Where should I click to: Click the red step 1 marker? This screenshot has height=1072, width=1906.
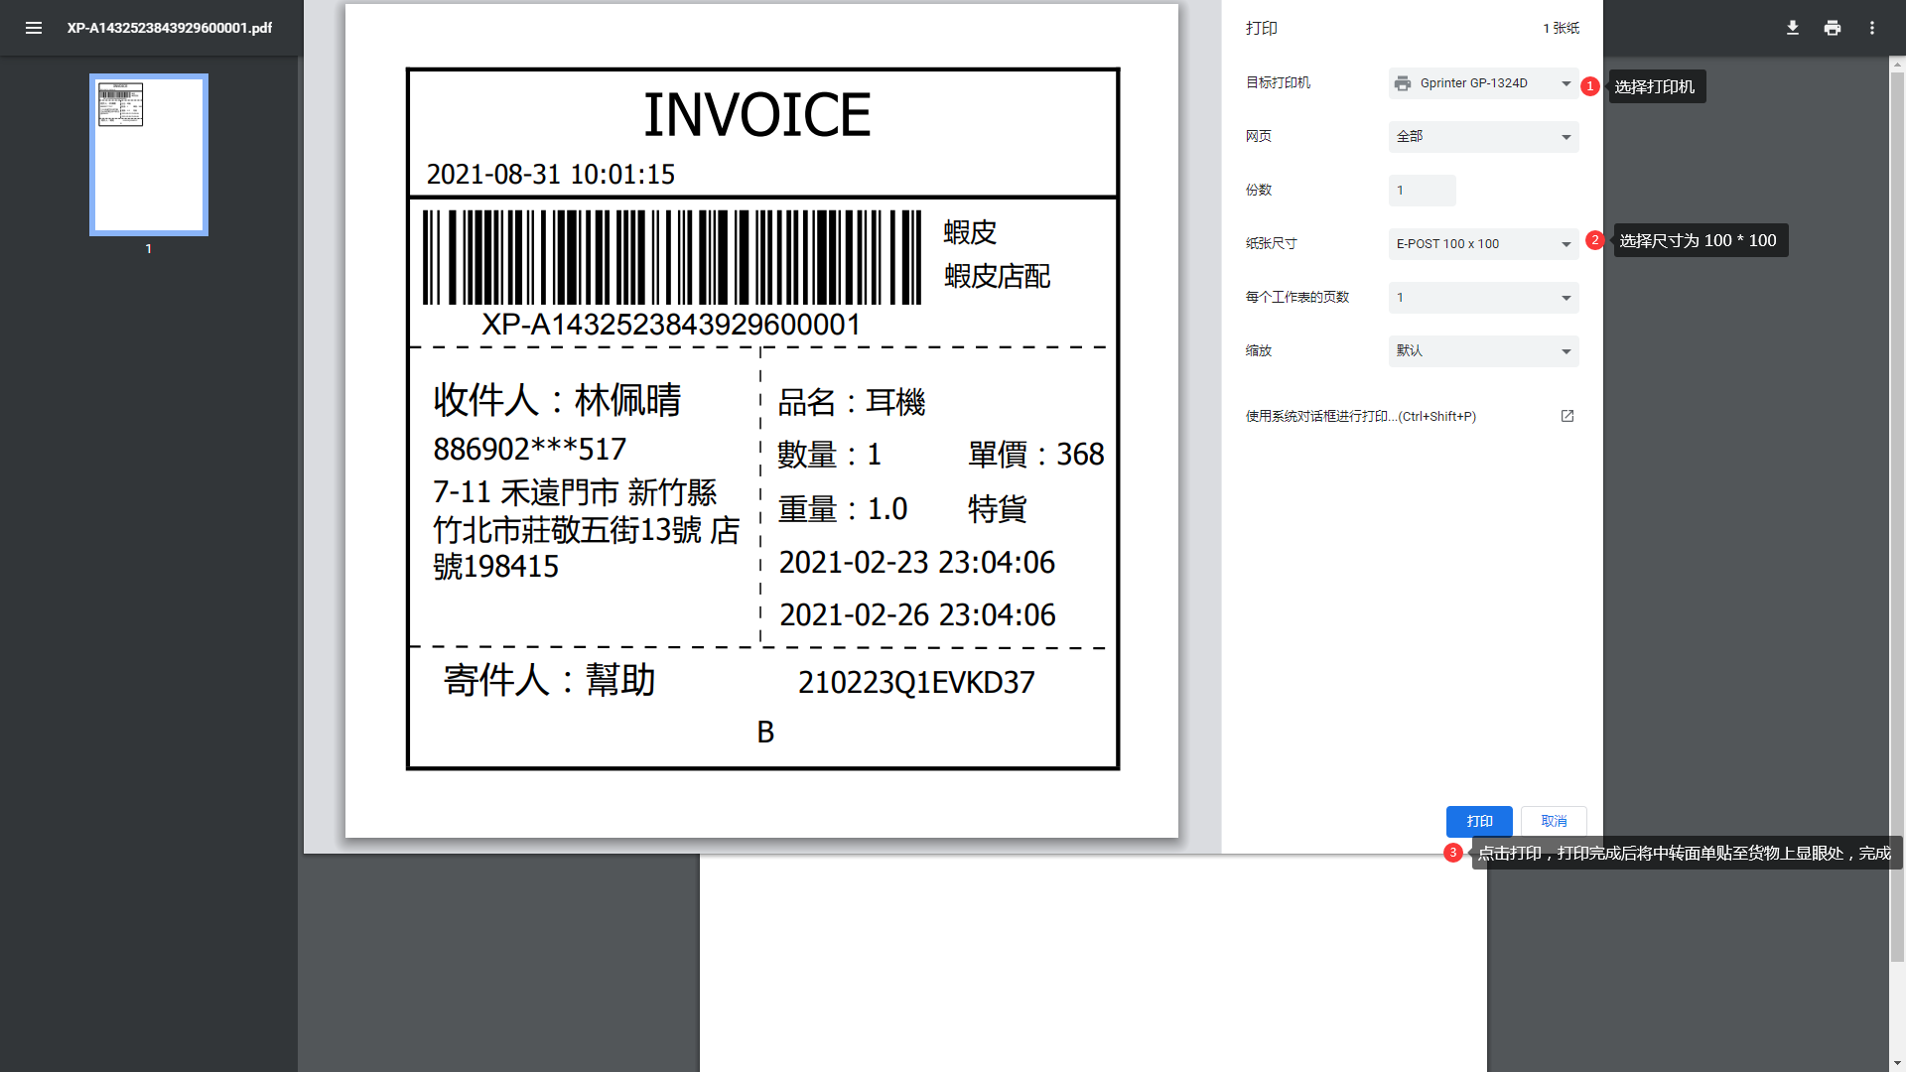tap(1590, 86)
